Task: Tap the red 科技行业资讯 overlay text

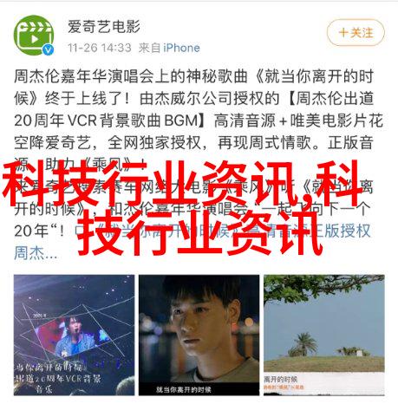Action: pos(185,208)
